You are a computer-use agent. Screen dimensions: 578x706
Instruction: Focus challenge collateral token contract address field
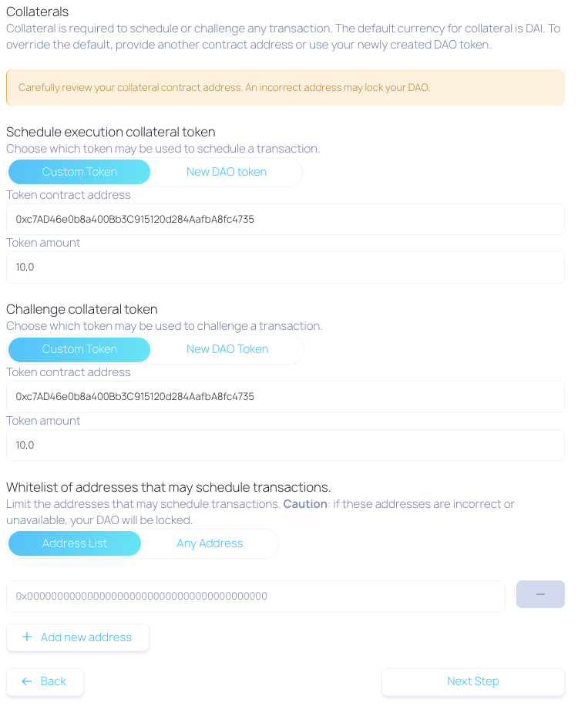click(285, 397)
